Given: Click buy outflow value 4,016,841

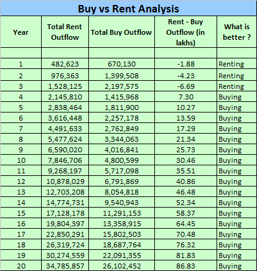Looking at the screenshot, I should 121,150.
